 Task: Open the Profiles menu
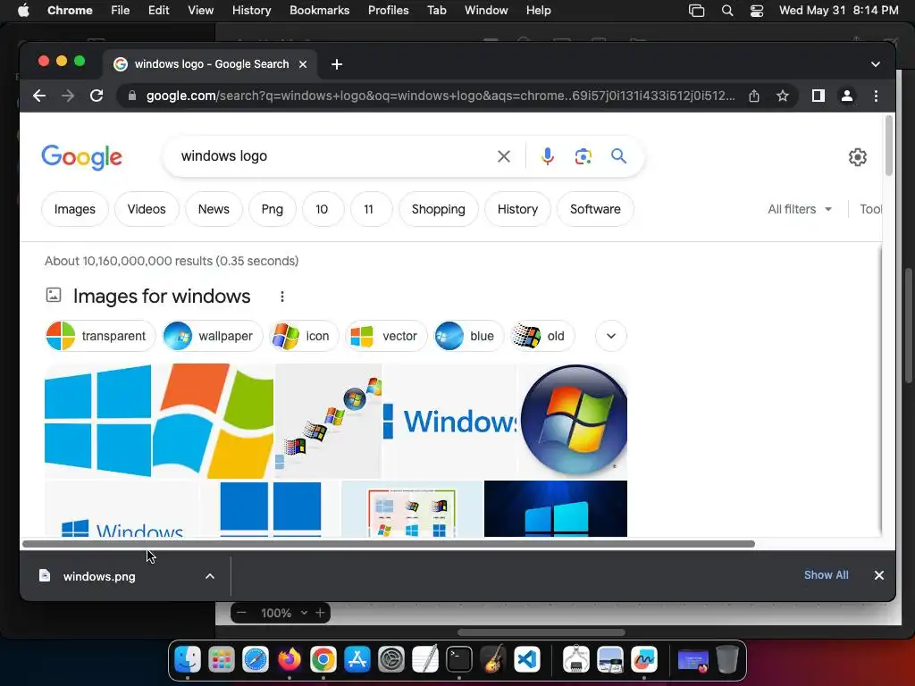[x=388, y=11]
